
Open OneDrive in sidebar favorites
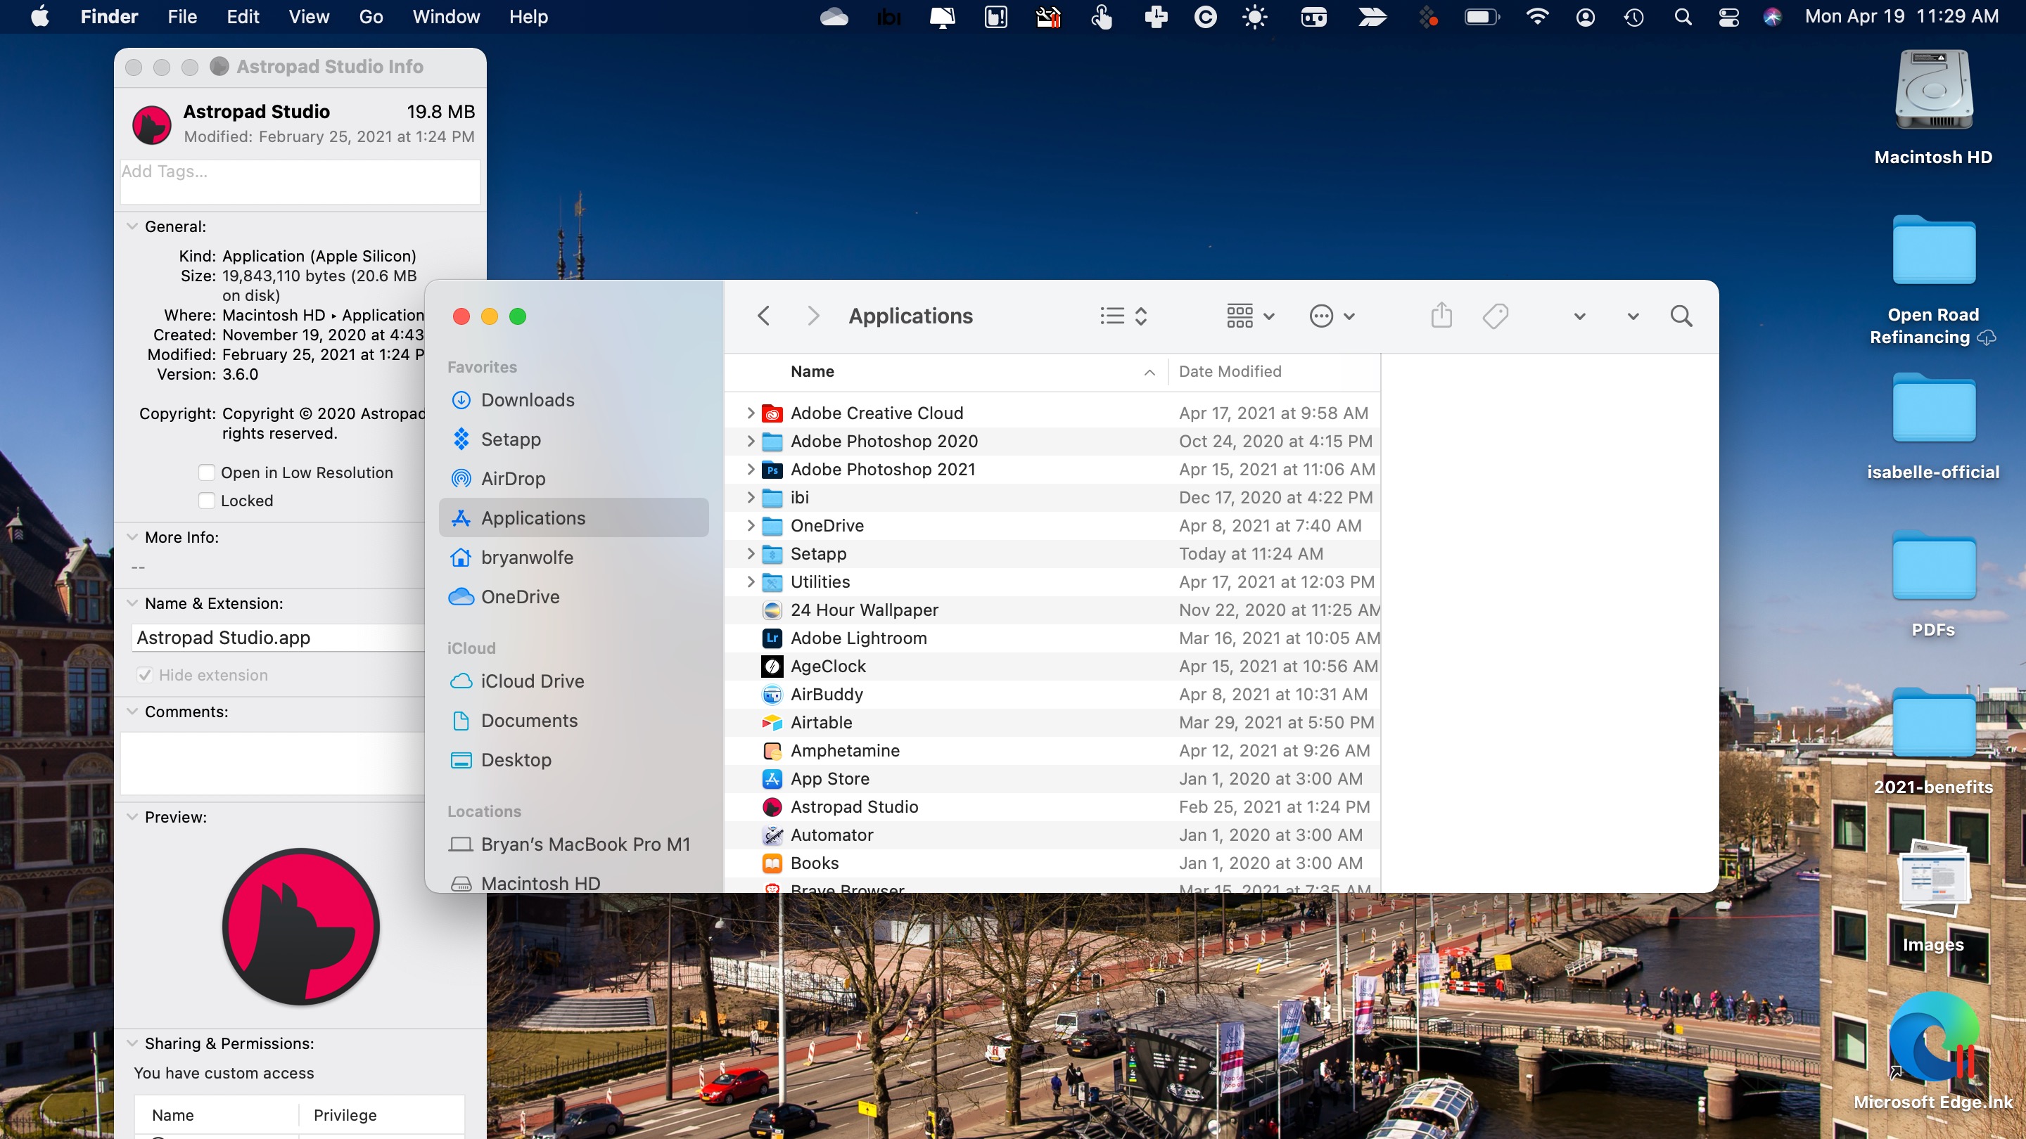(x=573, y=597)
